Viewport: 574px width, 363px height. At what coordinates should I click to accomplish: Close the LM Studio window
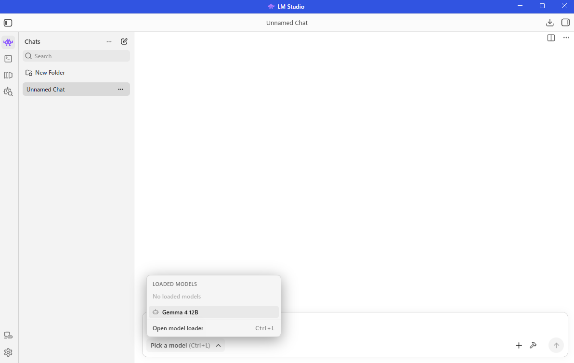coord(564,6)
